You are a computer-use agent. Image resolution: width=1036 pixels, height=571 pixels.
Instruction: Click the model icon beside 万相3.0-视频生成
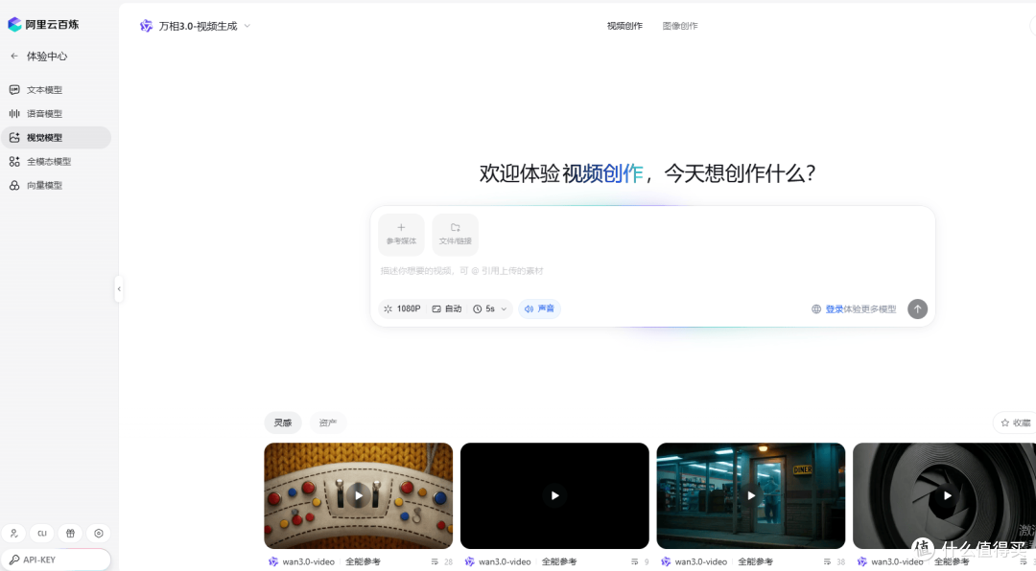click(x=146, y=26)
